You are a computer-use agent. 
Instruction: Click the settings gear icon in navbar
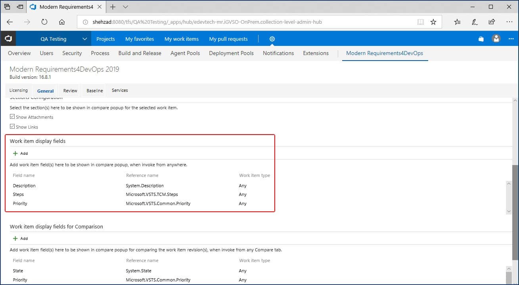pyautogui.click(x=272, y=39)
